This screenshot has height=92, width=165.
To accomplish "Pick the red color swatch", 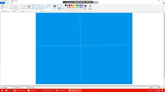I will [71, 5].
